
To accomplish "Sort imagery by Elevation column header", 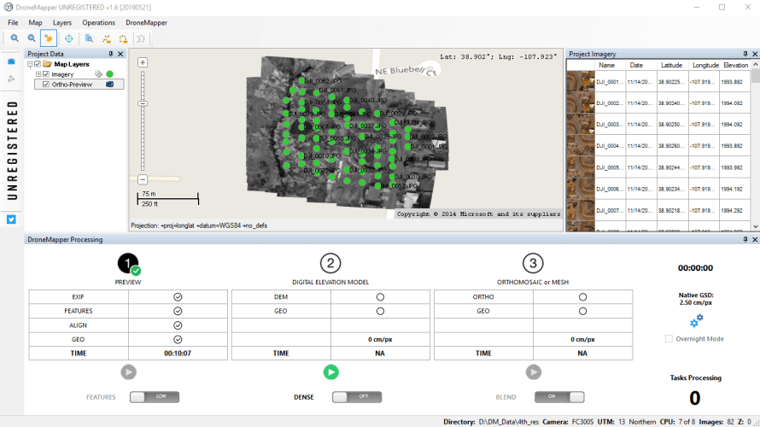I will (x=736, y=65).
